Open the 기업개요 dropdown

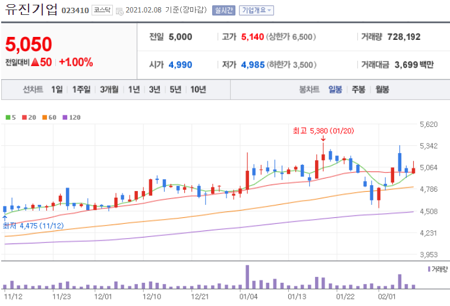pyautogui.click(x=256, y=10)
